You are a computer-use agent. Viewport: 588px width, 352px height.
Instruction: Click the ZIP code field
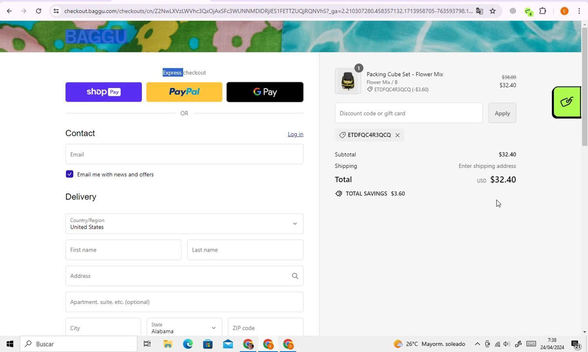tap(266, 327)
